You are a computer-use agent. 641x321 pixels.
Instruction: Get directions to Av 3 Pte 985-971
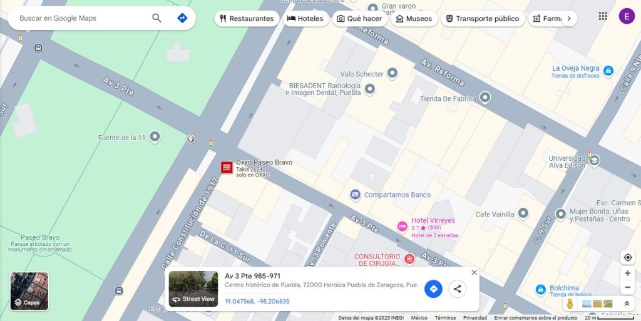(433, 289)
